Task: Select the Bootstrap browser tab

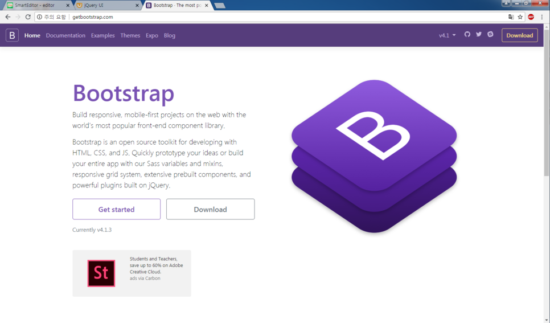Action: click(x=177, y=5)
